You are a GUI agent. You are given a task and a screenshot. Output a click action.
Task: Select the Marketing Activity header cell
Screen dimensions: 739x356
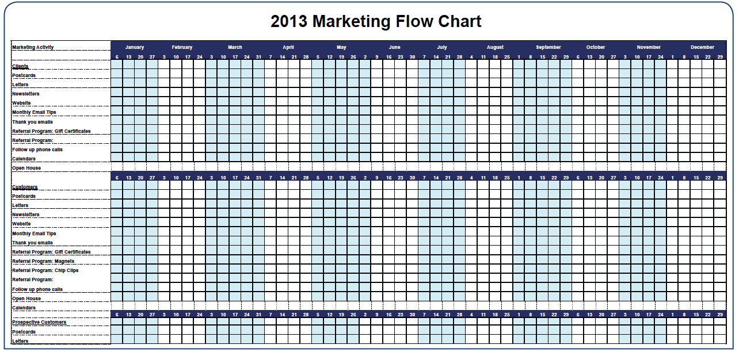click(x=33, y=47)
